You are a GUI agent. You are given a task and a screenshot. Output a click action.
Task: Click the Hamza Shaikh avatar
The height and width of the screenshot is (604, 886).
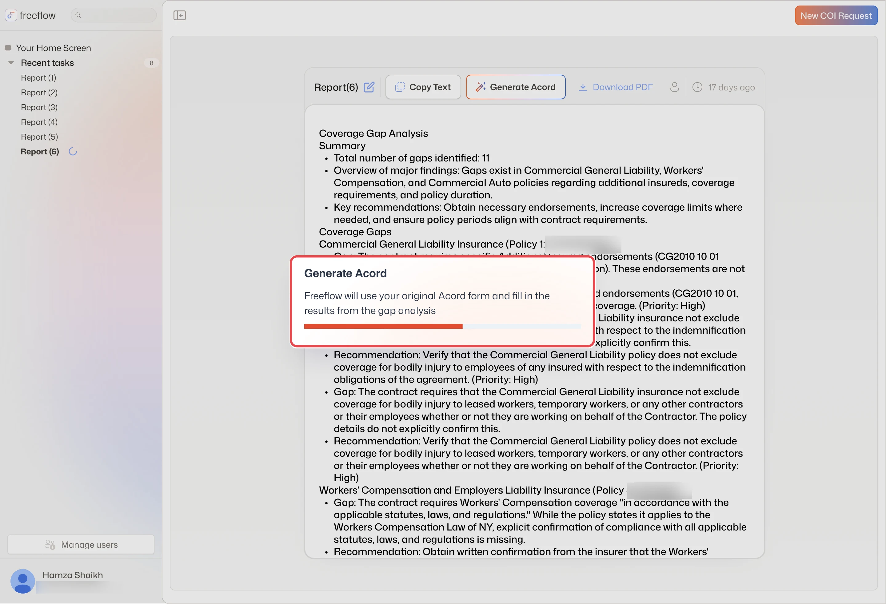[23, 581]
